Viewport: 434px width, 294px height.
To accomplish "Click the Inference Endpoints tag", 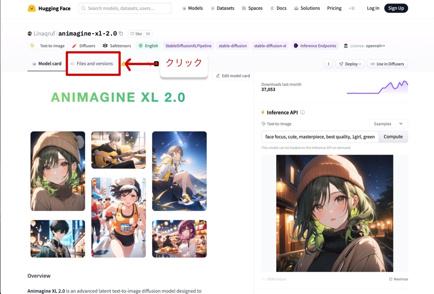I will click(315, 45).
